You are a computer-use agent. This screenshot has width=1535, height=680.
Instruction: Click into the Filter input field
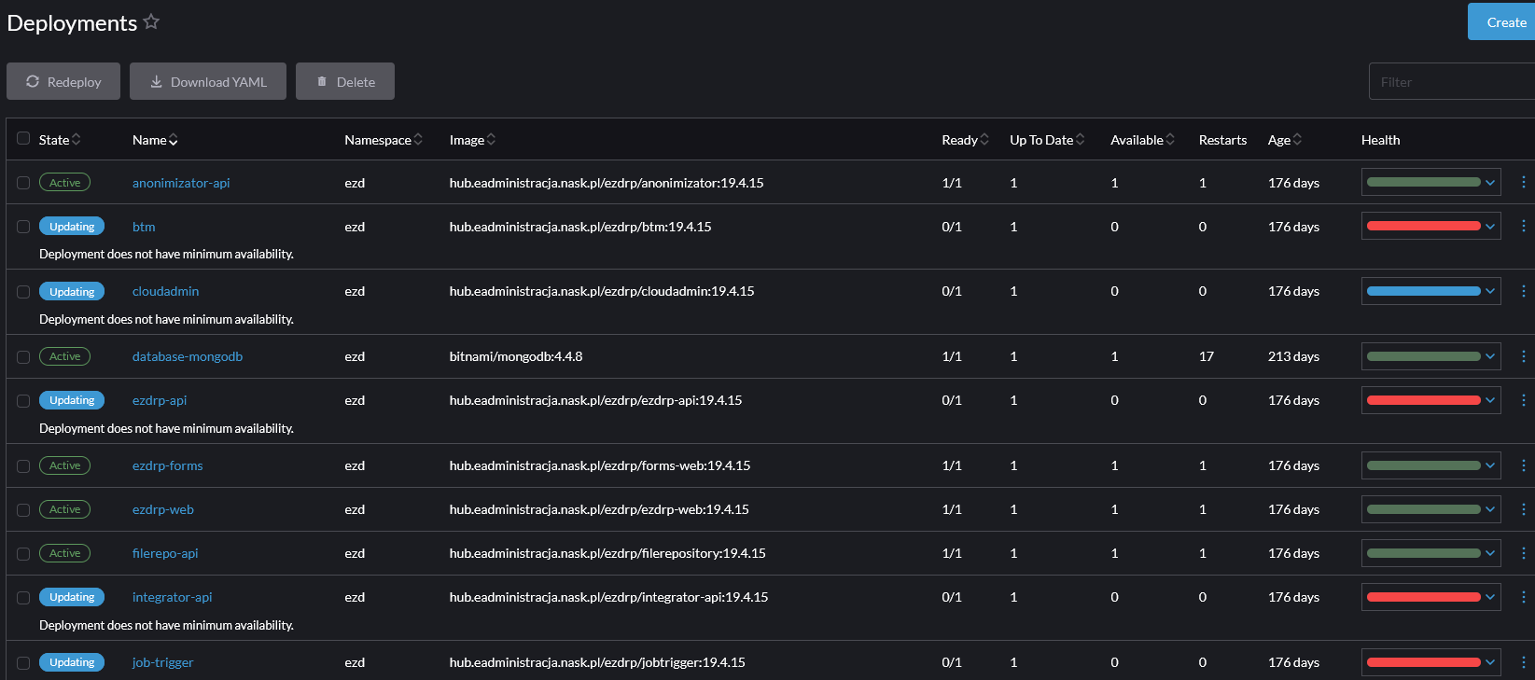(1450, 82)
